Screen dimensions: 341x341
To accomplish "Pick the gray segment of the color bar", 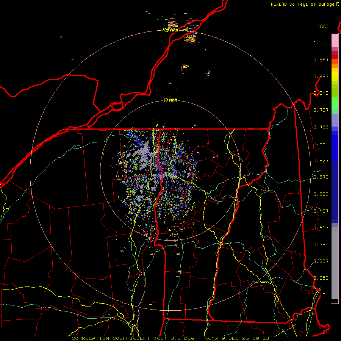I will point(335,263).
